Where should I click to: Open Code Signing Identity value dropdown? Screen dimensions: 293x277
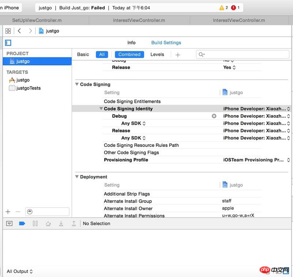[x=257, y=109]
